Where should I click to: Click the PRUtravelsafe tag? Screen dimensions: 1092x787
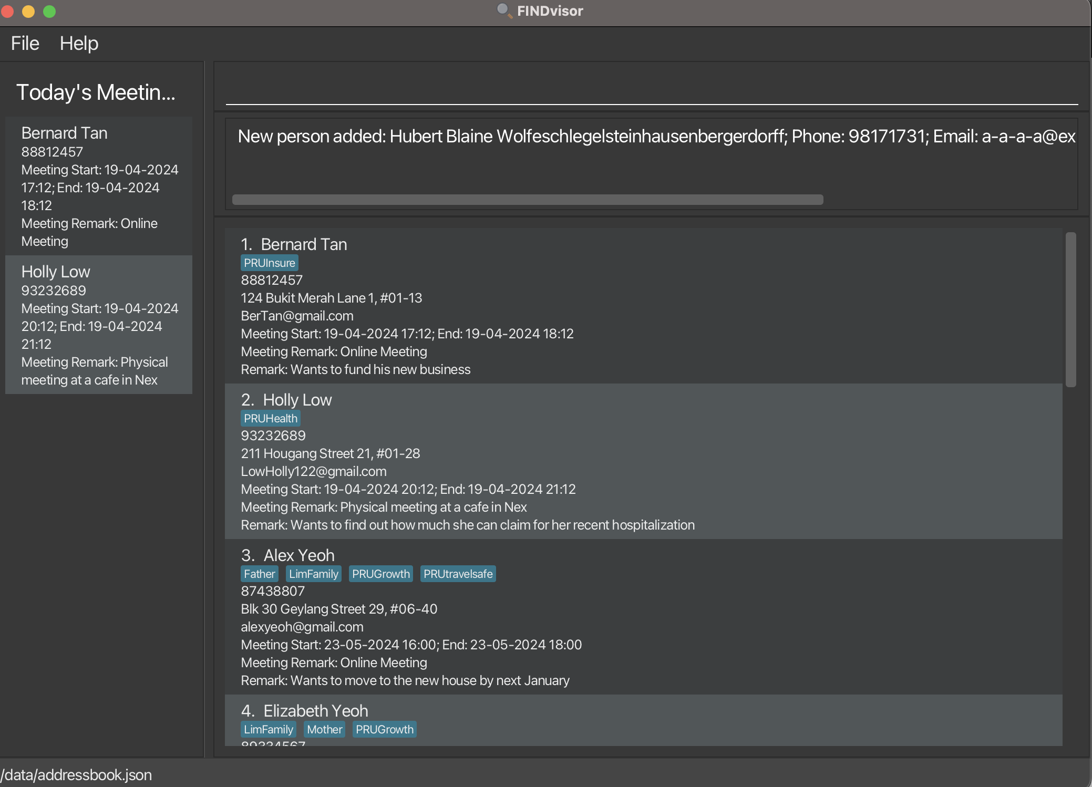(458, 574)
